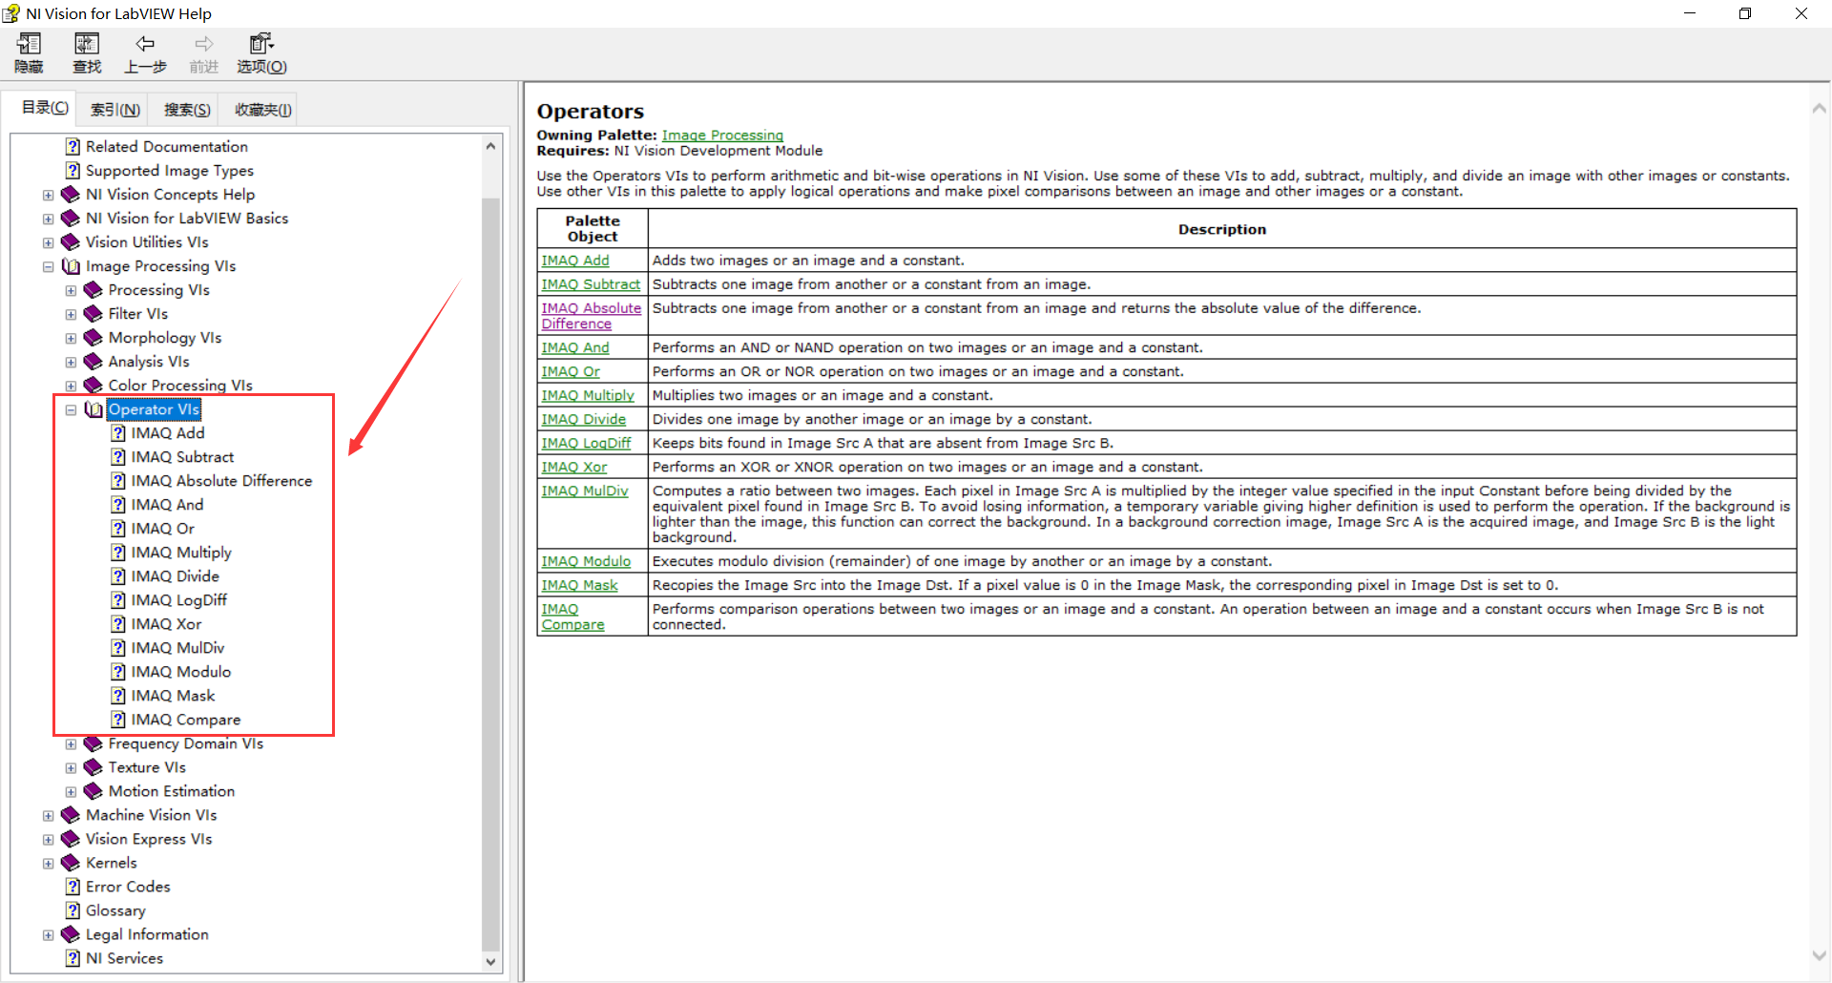Screen dimensions: 1832x983
Task: Click the Error Codes page icon
Action: click(x=73, y=887)
